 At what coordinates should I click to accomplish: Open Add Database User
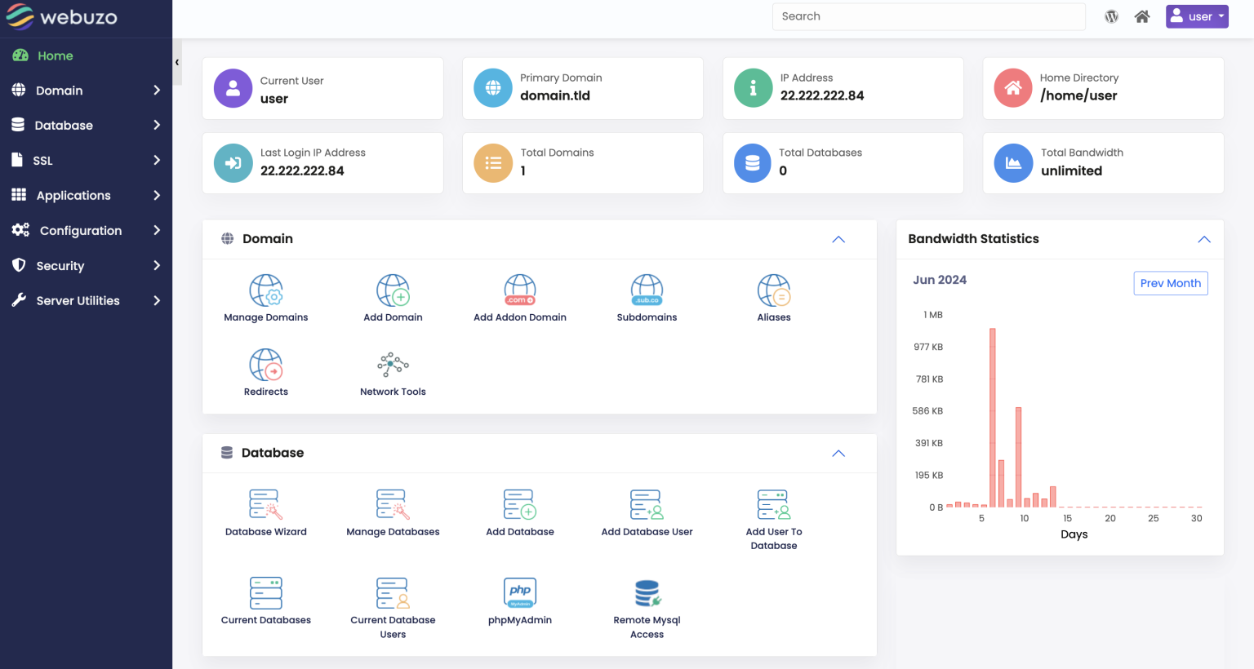click(647, 512)
